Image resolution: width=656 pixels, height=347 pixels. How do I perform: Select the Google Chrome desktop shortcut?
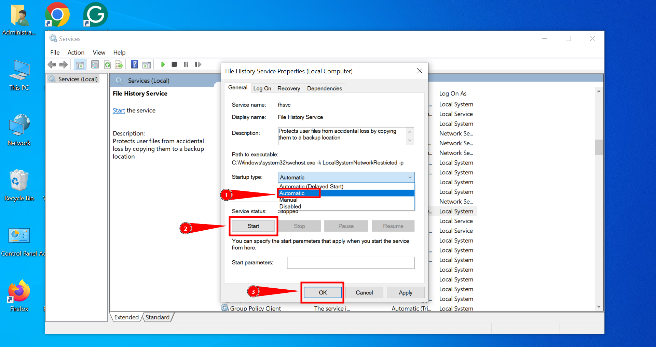point(57,14)
